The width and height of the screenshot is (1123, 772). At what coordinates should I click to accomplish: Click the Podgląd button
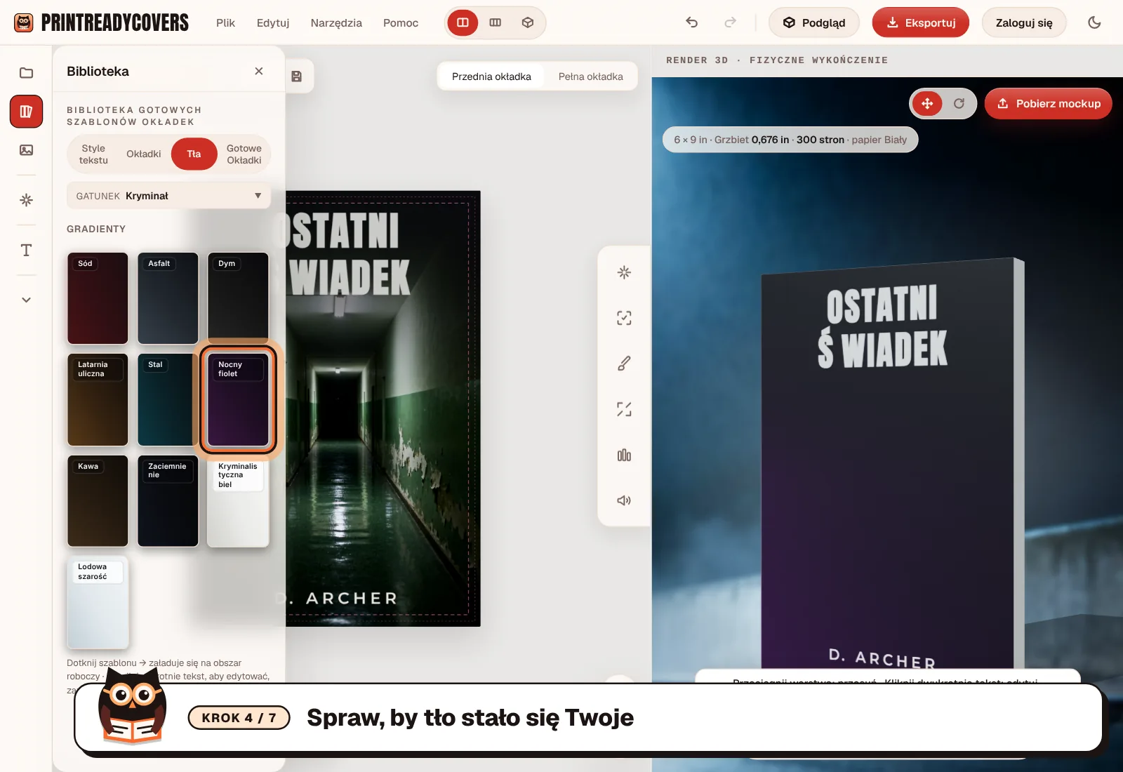[x=814, y=22]
